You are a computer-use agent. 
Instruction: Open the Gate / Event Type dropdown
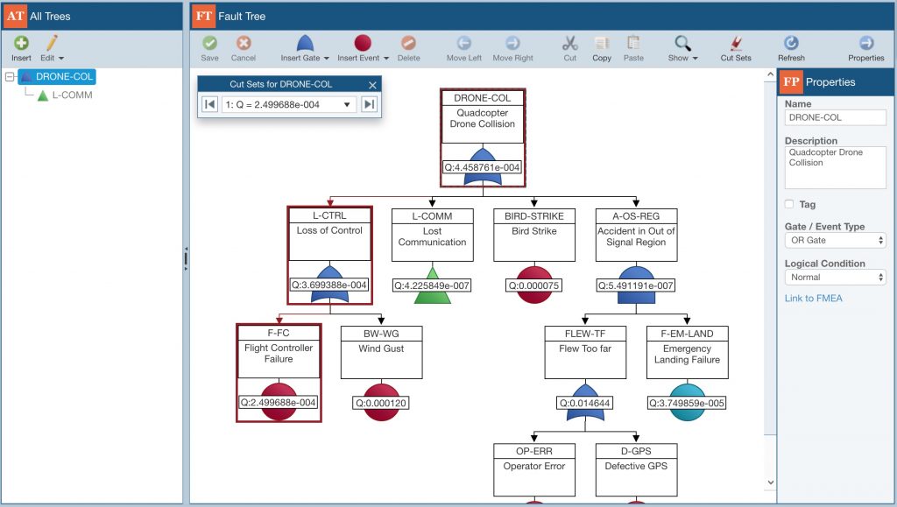[835, 240]
